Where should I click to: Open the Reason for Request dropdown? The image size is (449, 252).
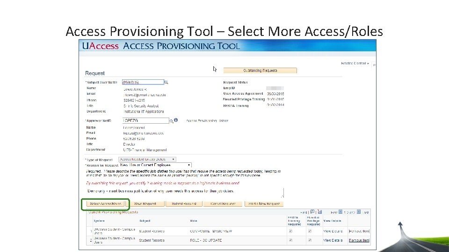pyautogui.click(x=155, y=165)
